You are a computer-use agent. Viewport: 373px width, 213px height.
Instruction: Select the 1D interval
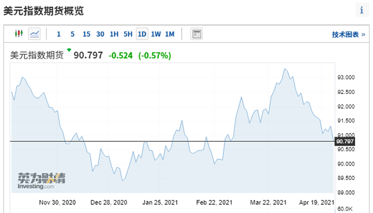click(x=142, y=34)
